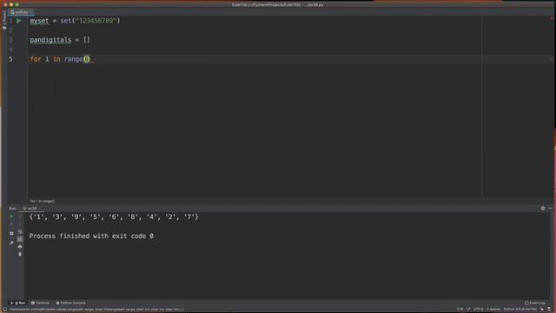Switch to the Run tool window tab
The image size is (556, 313).
18,303
